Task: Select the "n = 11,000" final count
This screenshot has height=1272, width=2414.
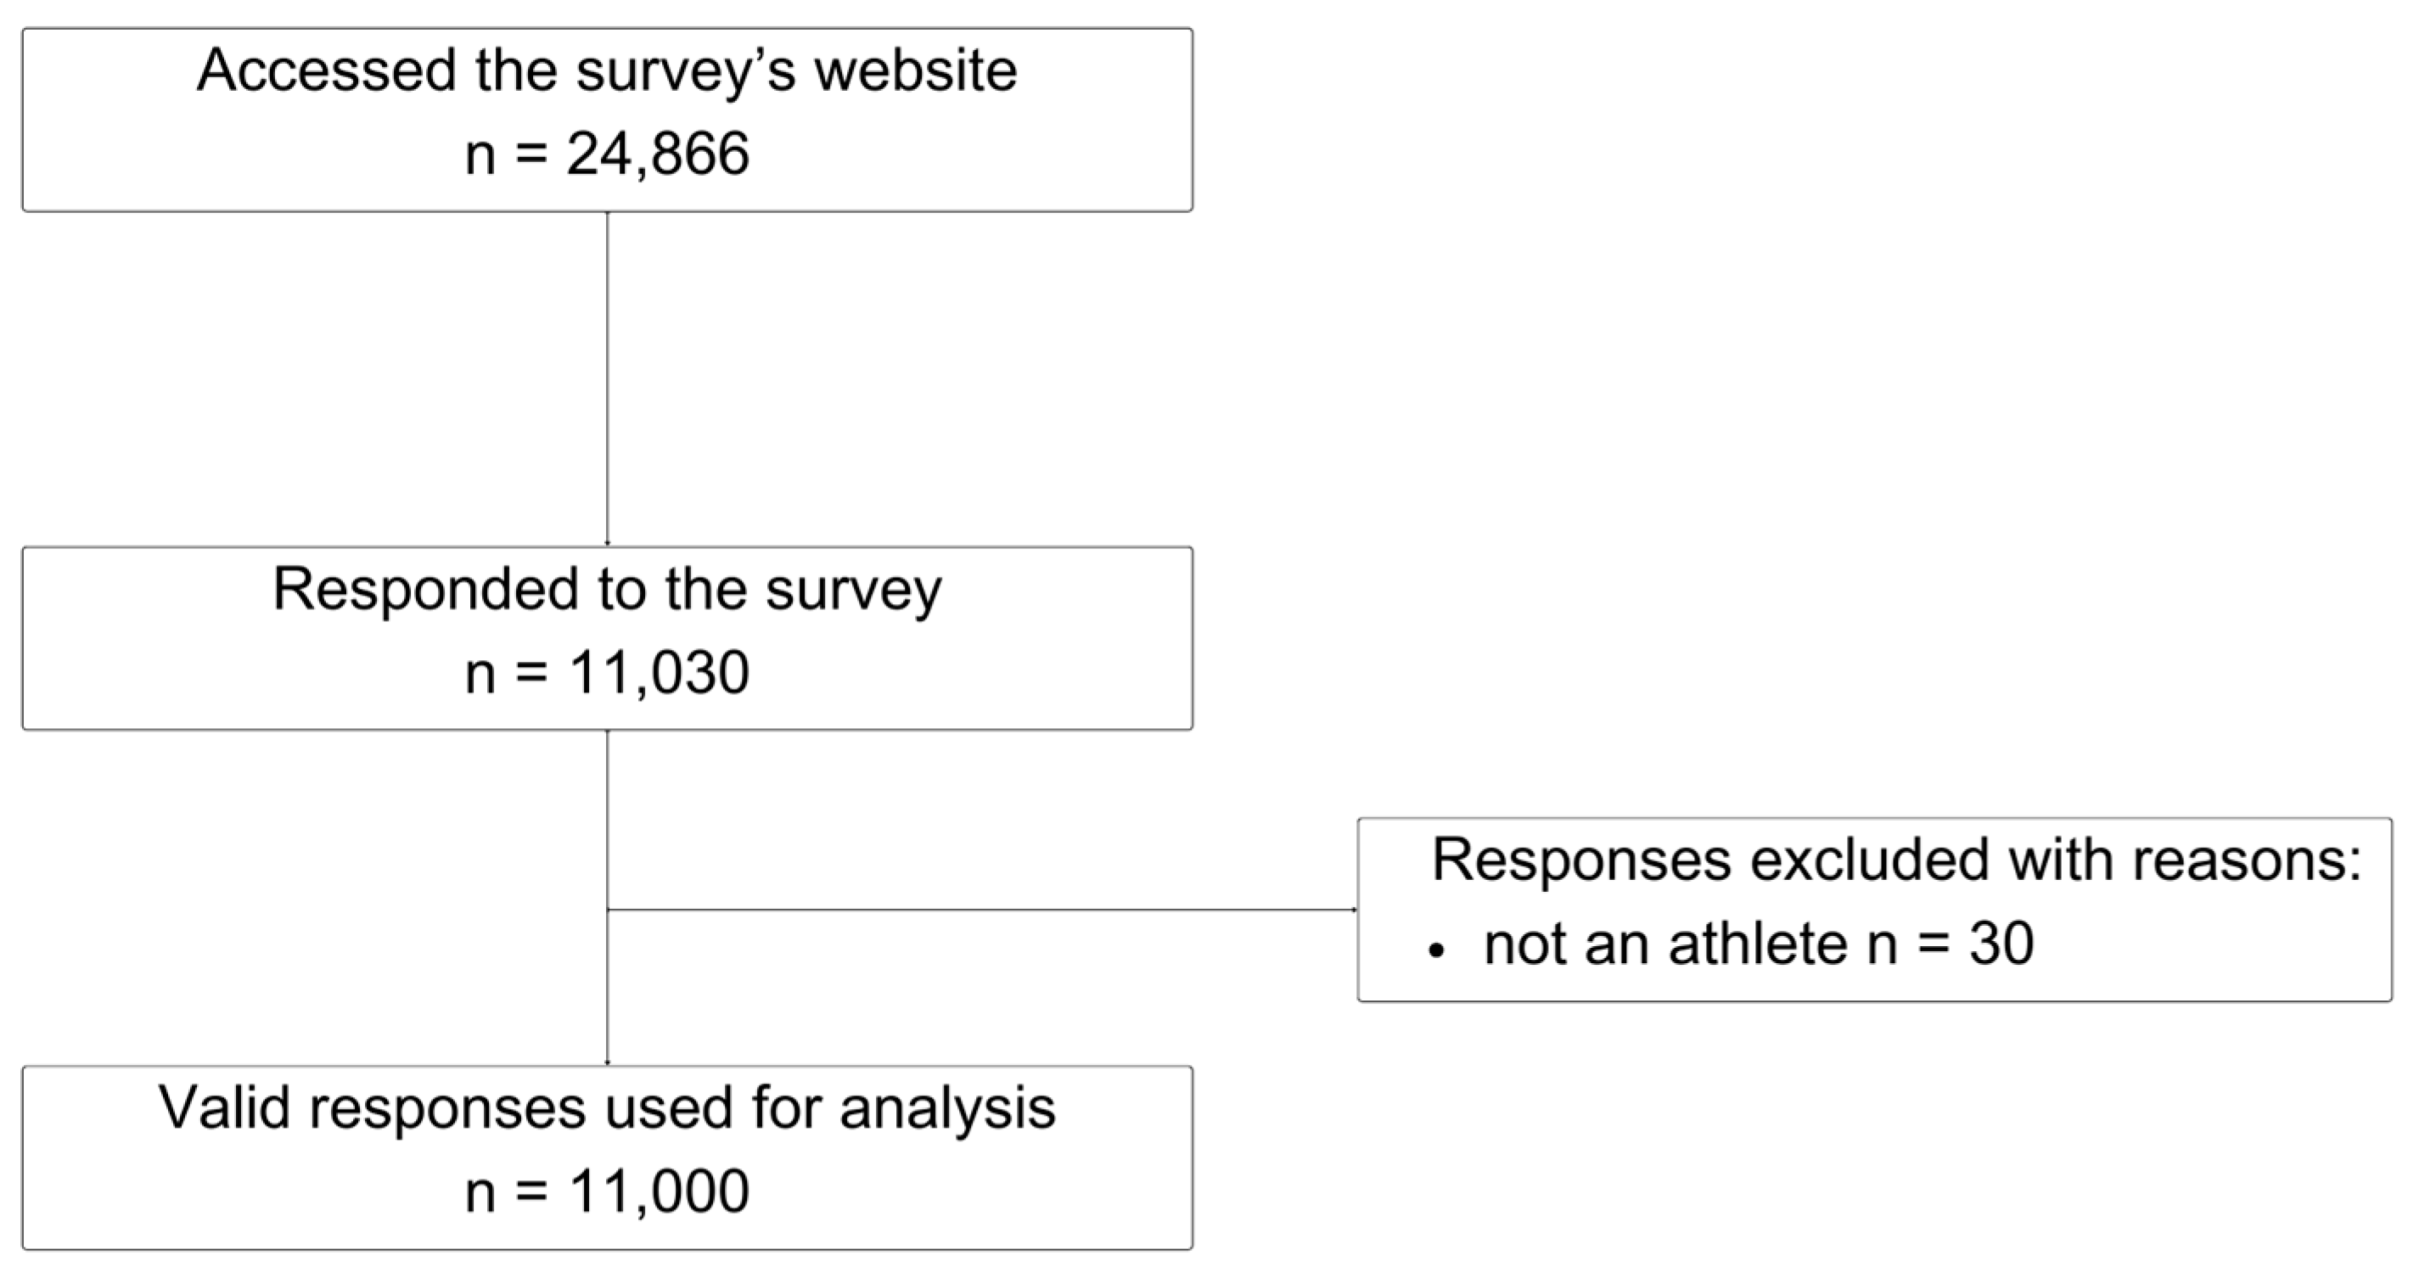Action: click(x=606, y=1191)
